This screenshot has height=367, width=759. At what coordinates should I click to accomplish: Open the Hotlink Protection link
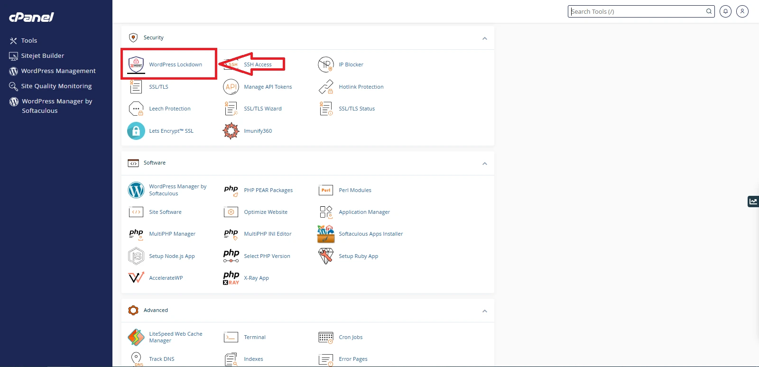tap(361, 87)
